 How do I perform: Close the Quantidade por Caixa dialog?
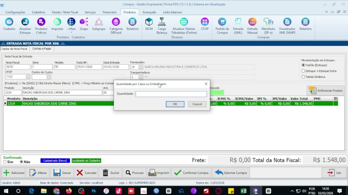click(206, 84)
